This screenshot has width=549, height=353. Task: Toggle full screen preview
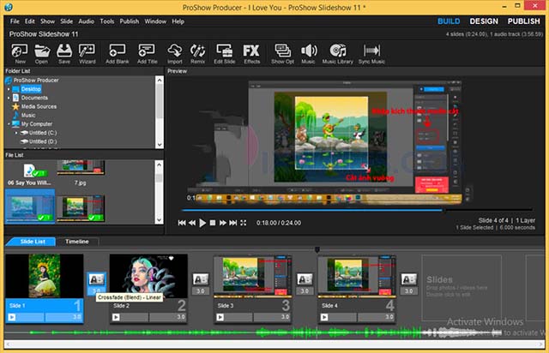coord(244,223)
